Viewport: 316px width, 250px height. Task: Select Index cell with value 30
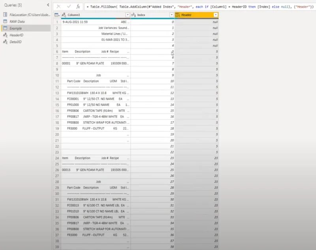click(152, 199)
